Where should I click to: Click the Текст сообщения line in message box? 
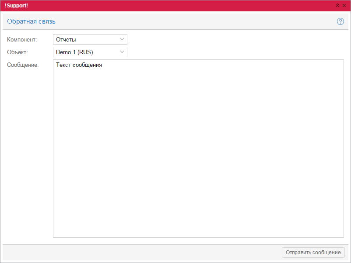point(79,65)
